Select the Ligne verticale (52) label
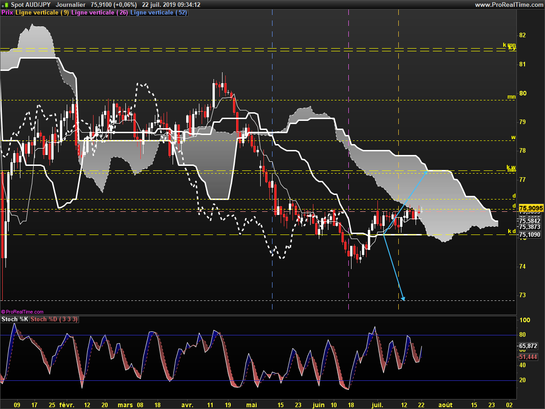545x409 pixels. (158, 13)
